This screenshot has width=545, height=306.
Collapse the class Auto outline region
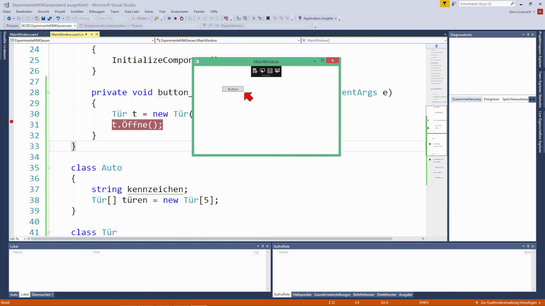[49, 168]
